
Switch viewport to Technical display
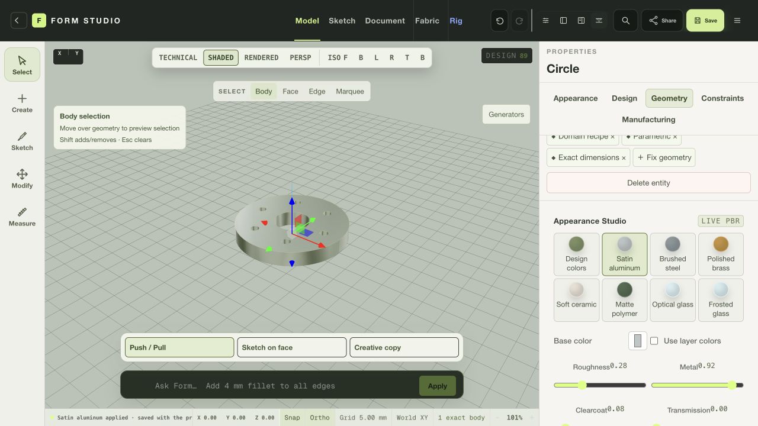pyautogui.click(x=178, y=58)
